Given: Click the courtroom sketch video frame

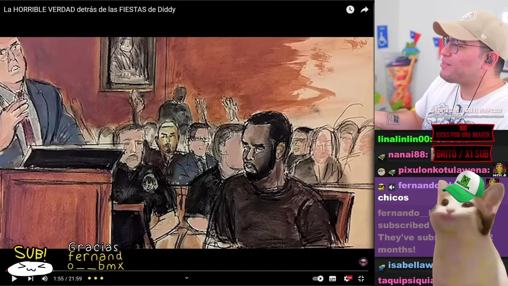Looking at the screenshot, I should (x=187, y=143).
